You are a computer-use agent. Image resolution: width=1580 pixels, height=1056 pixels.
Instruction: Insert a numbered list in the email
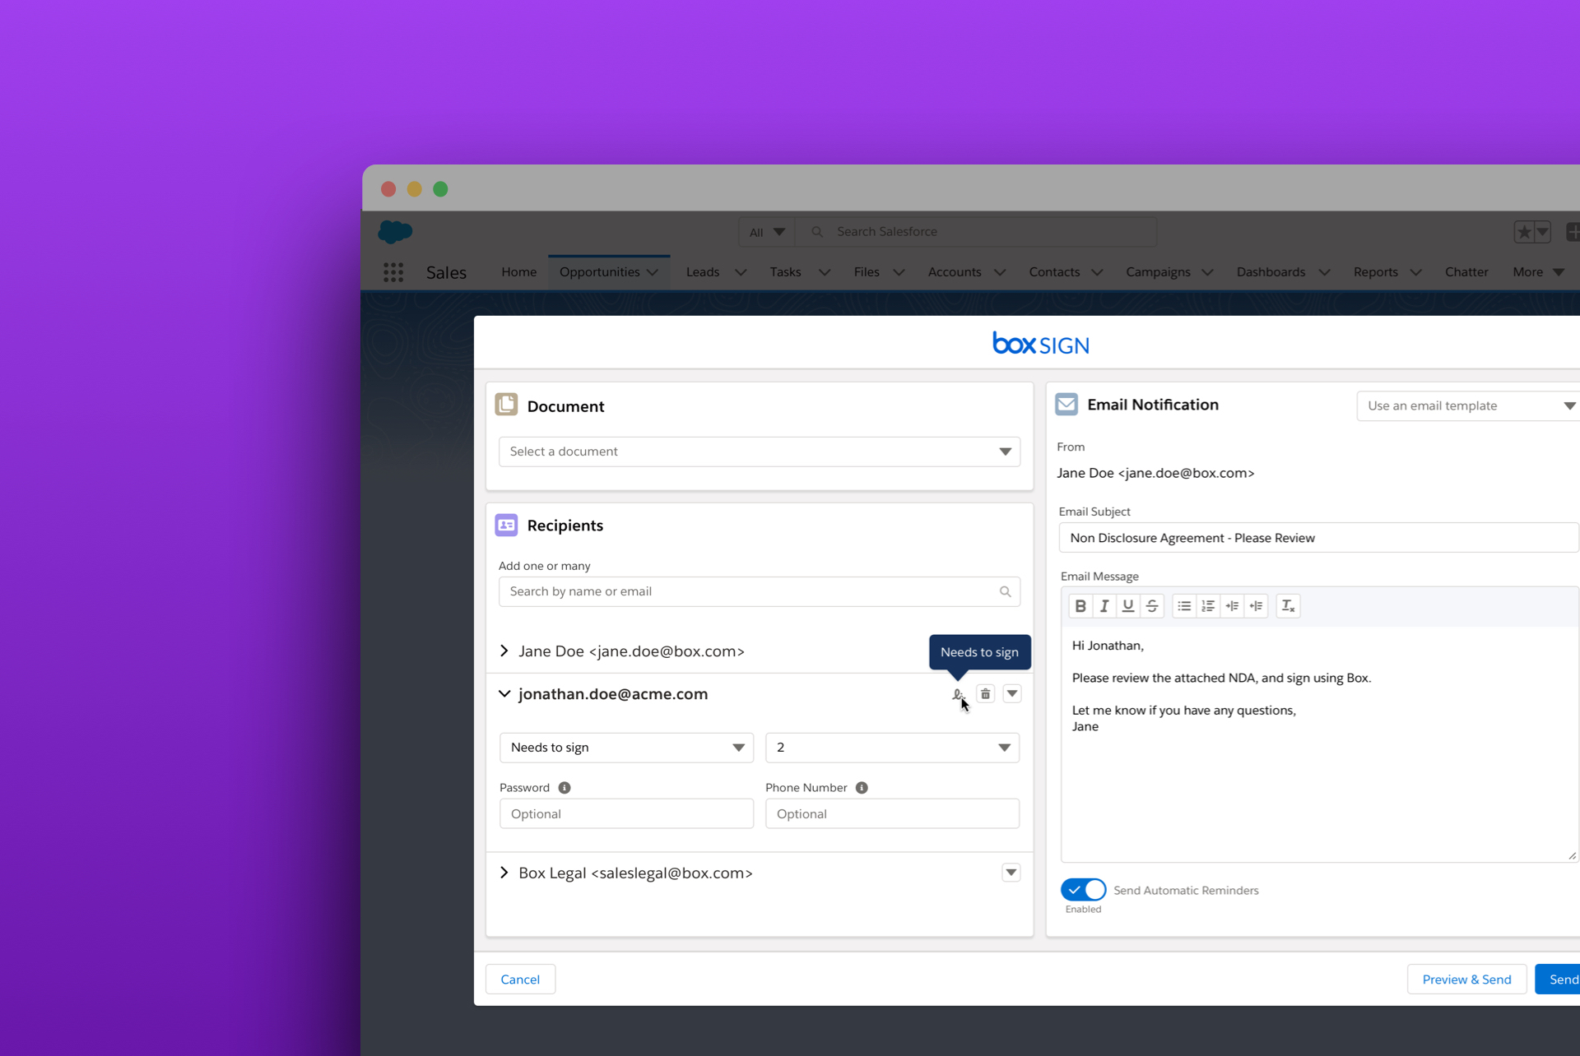pos(1207,605)
